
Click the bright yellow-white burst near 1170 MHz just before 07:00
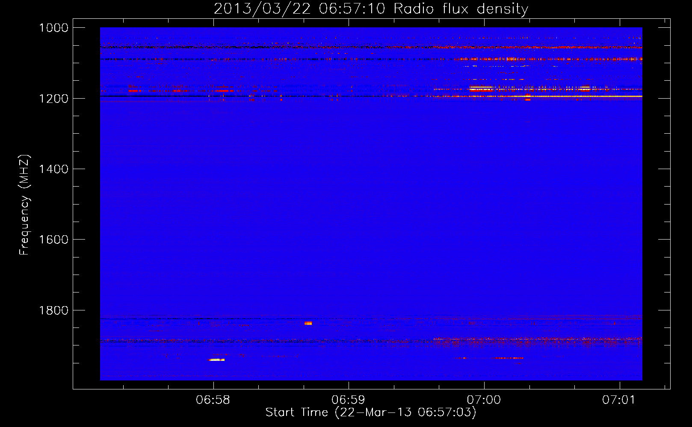(x=481, y=89)
